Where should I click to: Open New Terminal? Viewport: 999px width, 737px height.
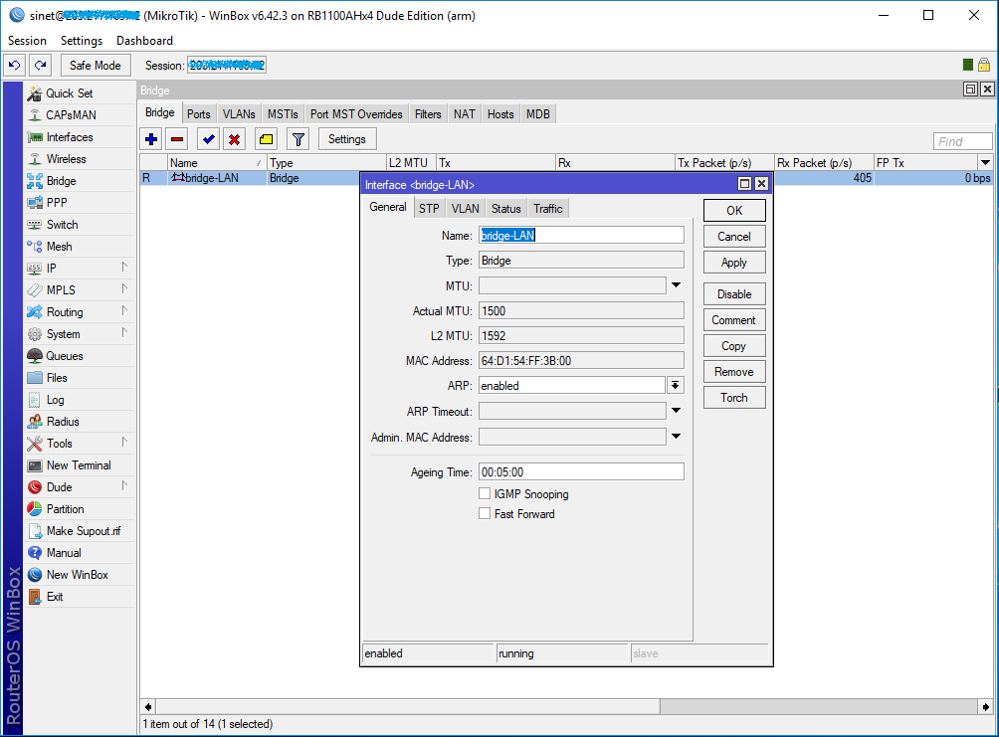(x=79, y=465)
